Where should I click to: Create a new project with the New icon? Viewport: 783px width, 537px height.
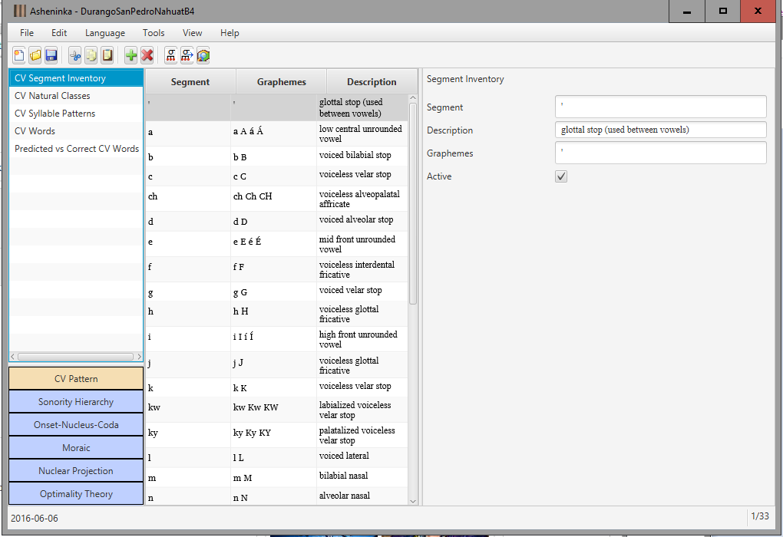(17, 54)
